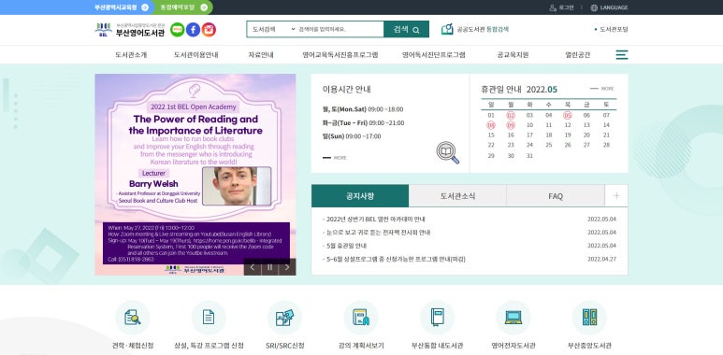Open the 열린공간 menu

pos(578,55)
